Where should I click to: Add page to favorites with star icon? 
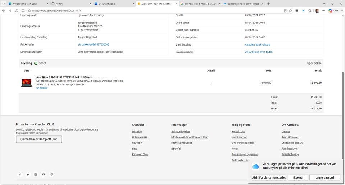point(290,10)
